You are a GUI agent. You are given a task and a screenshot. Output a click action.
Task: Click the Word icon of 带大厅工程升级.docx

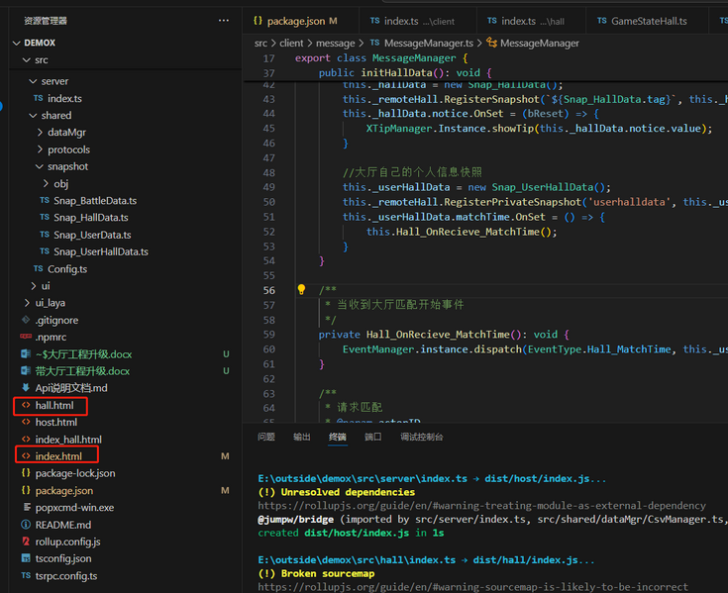[26, 371]
